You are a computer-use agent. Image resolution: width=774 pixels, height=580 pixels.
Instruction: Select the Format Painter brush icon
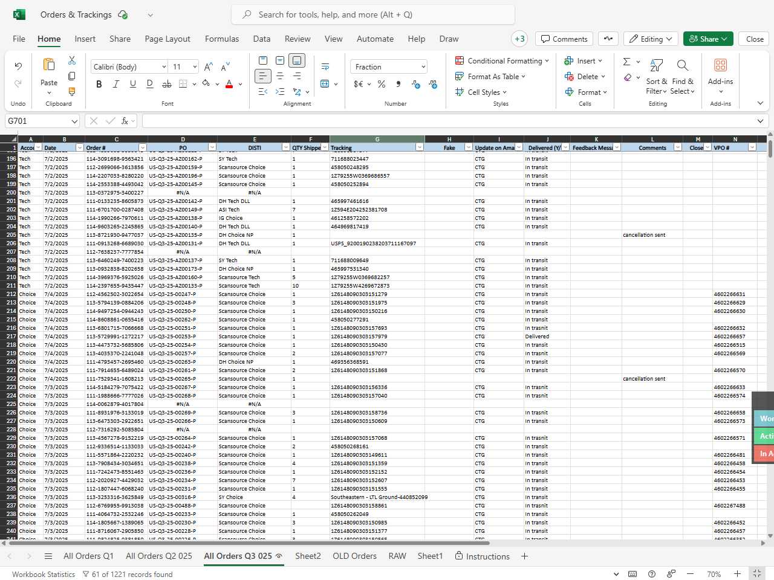click(72, 92)
